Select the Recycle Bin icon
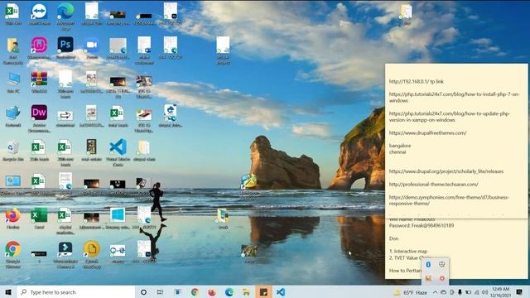The width and height of the screenshot is (530, 298). 13,151
